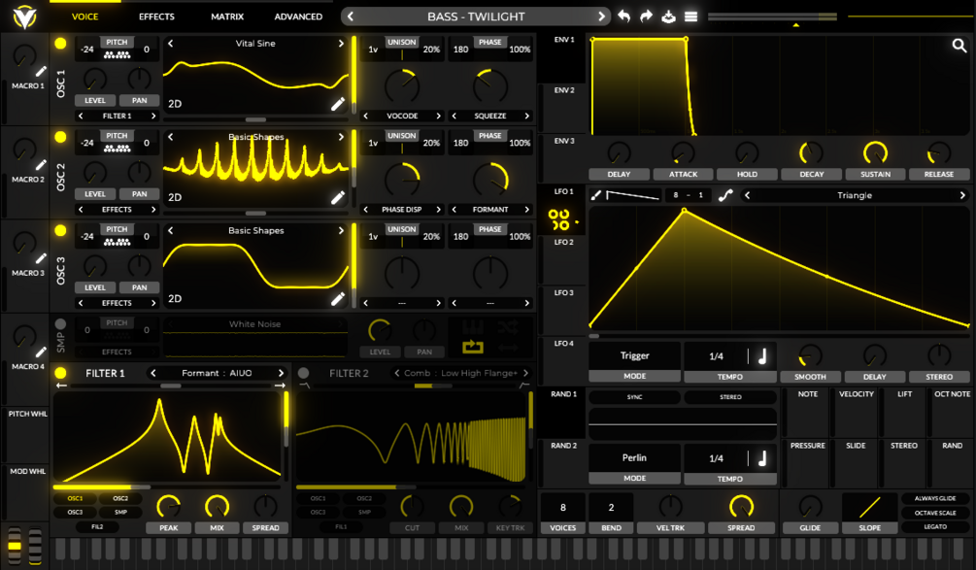Image resolution: width=976 pixels, height=570 pixels.
Task: Click the envelope magnifier zoom icon
Action: [x=959, y=45]
